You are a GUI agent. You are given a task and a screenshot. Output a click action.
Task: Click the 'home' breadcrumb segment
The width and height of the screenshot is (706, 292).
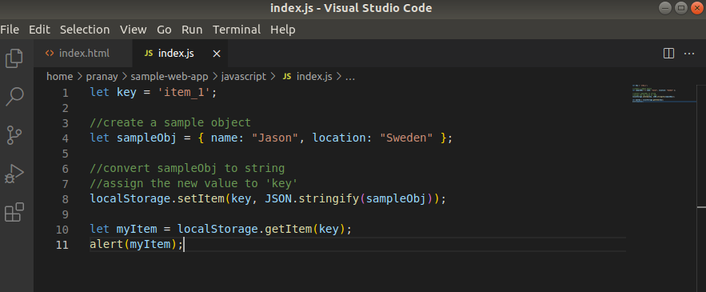click(59, 77)
